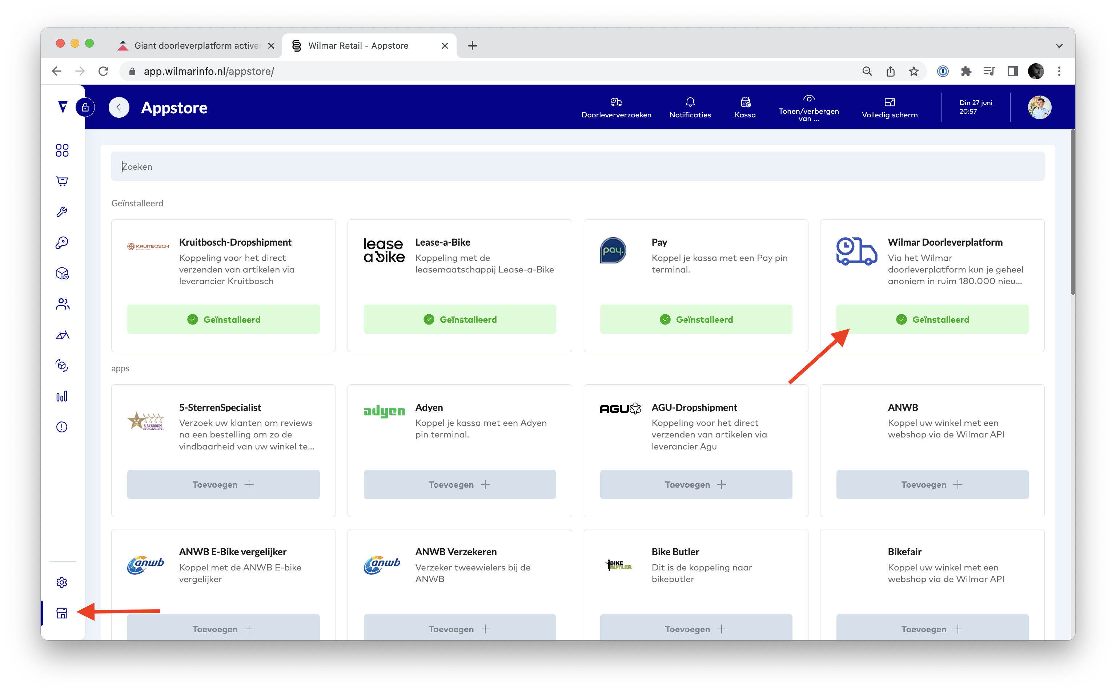Screen dimensions: 1116x694
Task: Open the dashboard grid icon in sidebar
Action: [62, 150]
